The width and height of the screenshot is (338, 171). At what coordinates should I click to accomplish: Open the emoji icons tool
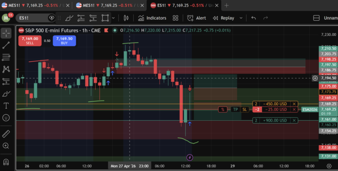click(x=6, y=118)
